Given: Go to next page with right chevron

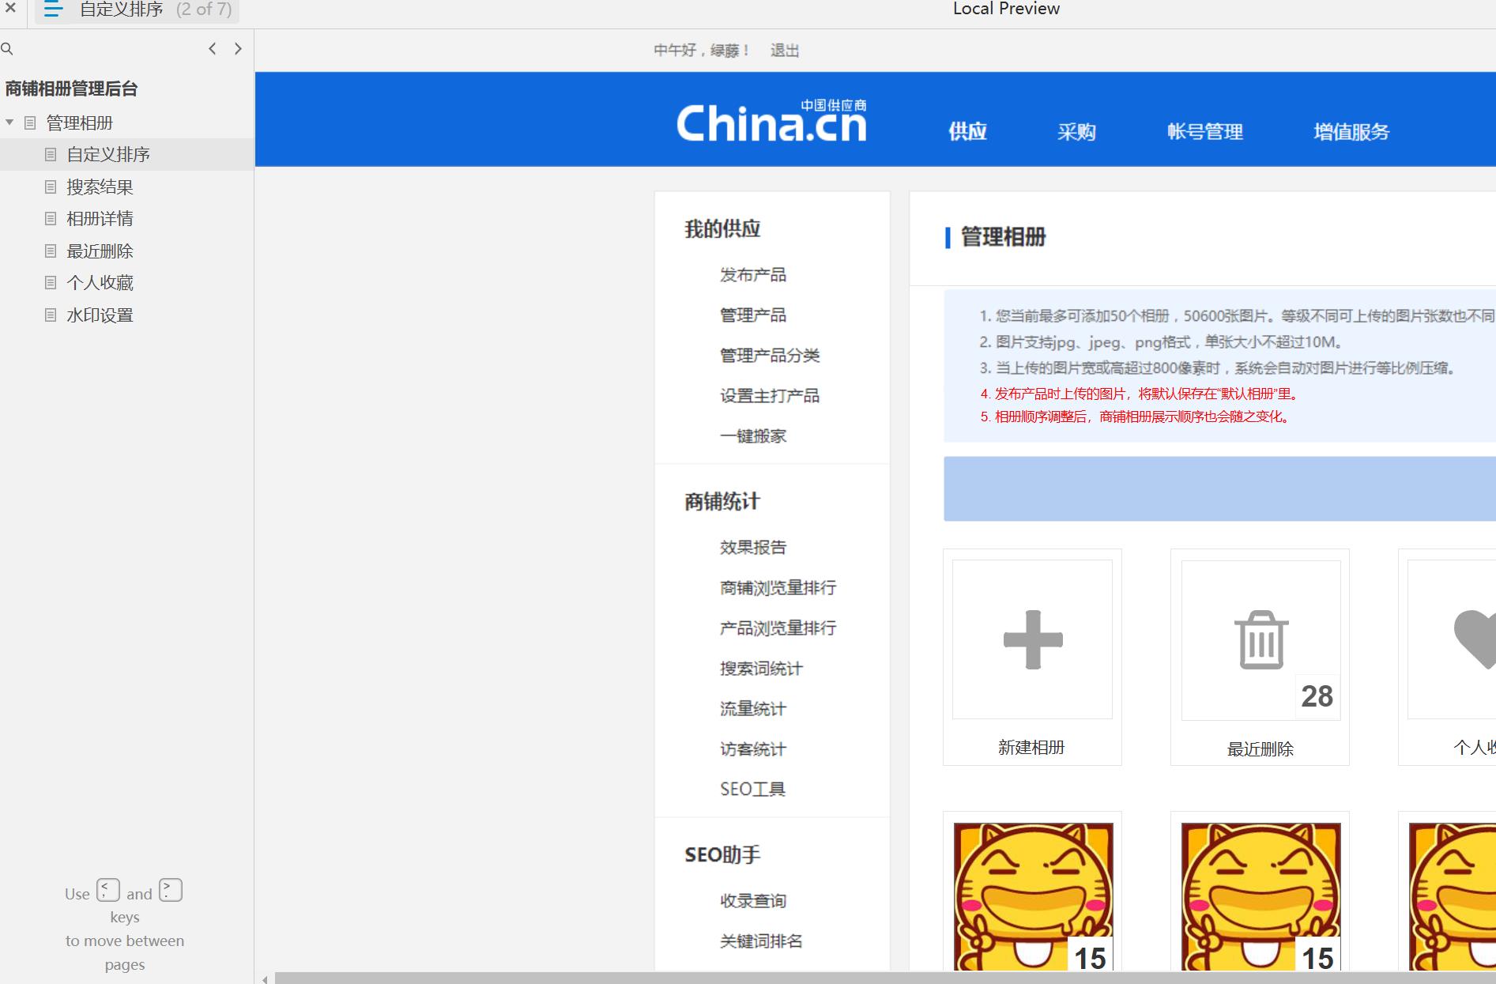Looking at the screenshot, I should point(238,49).
